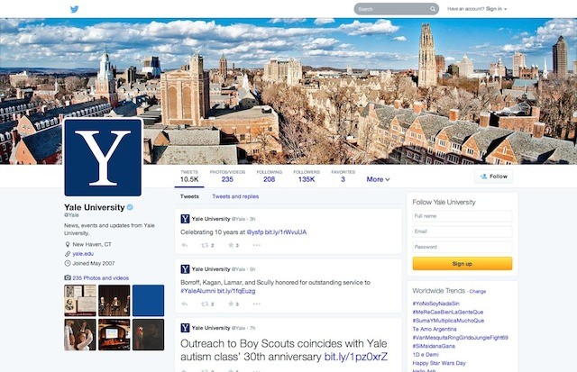
Task: Change the Worldwide Trends location
Action: [x=478, y=292]
